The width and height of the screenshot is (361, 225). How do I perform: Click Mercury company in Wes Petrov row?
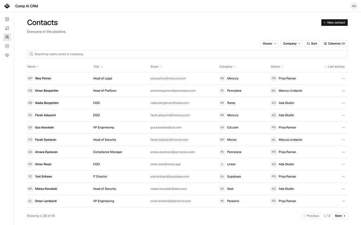[233, 79]
